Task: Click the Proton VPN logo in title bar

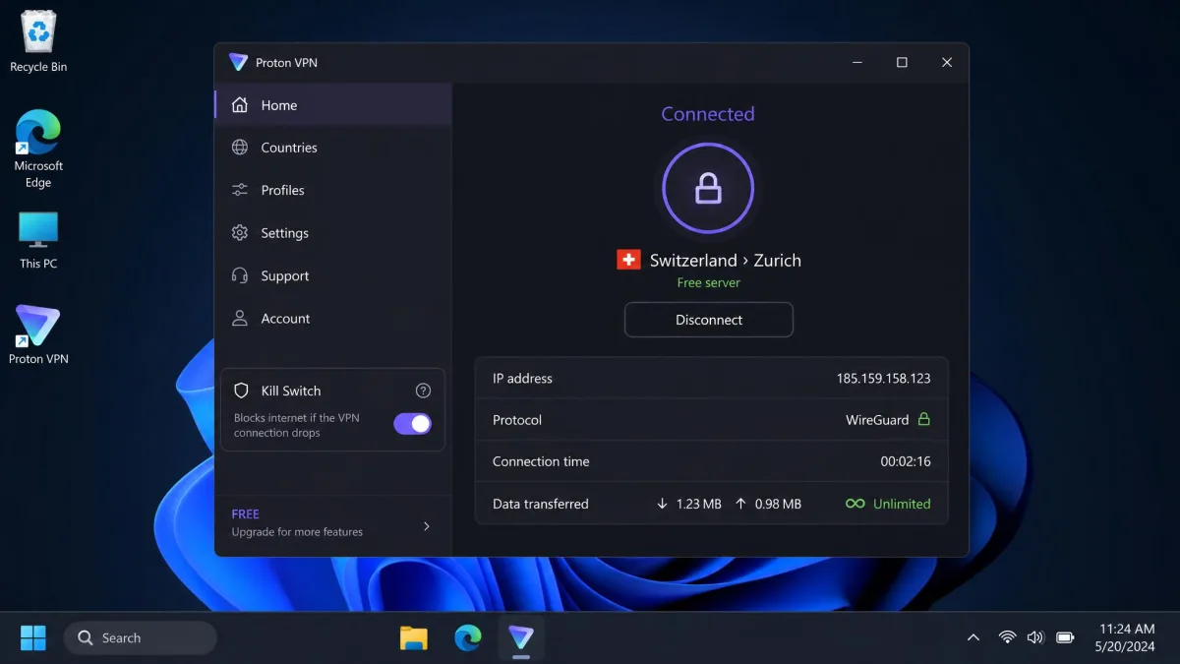Action: point(238,62)
